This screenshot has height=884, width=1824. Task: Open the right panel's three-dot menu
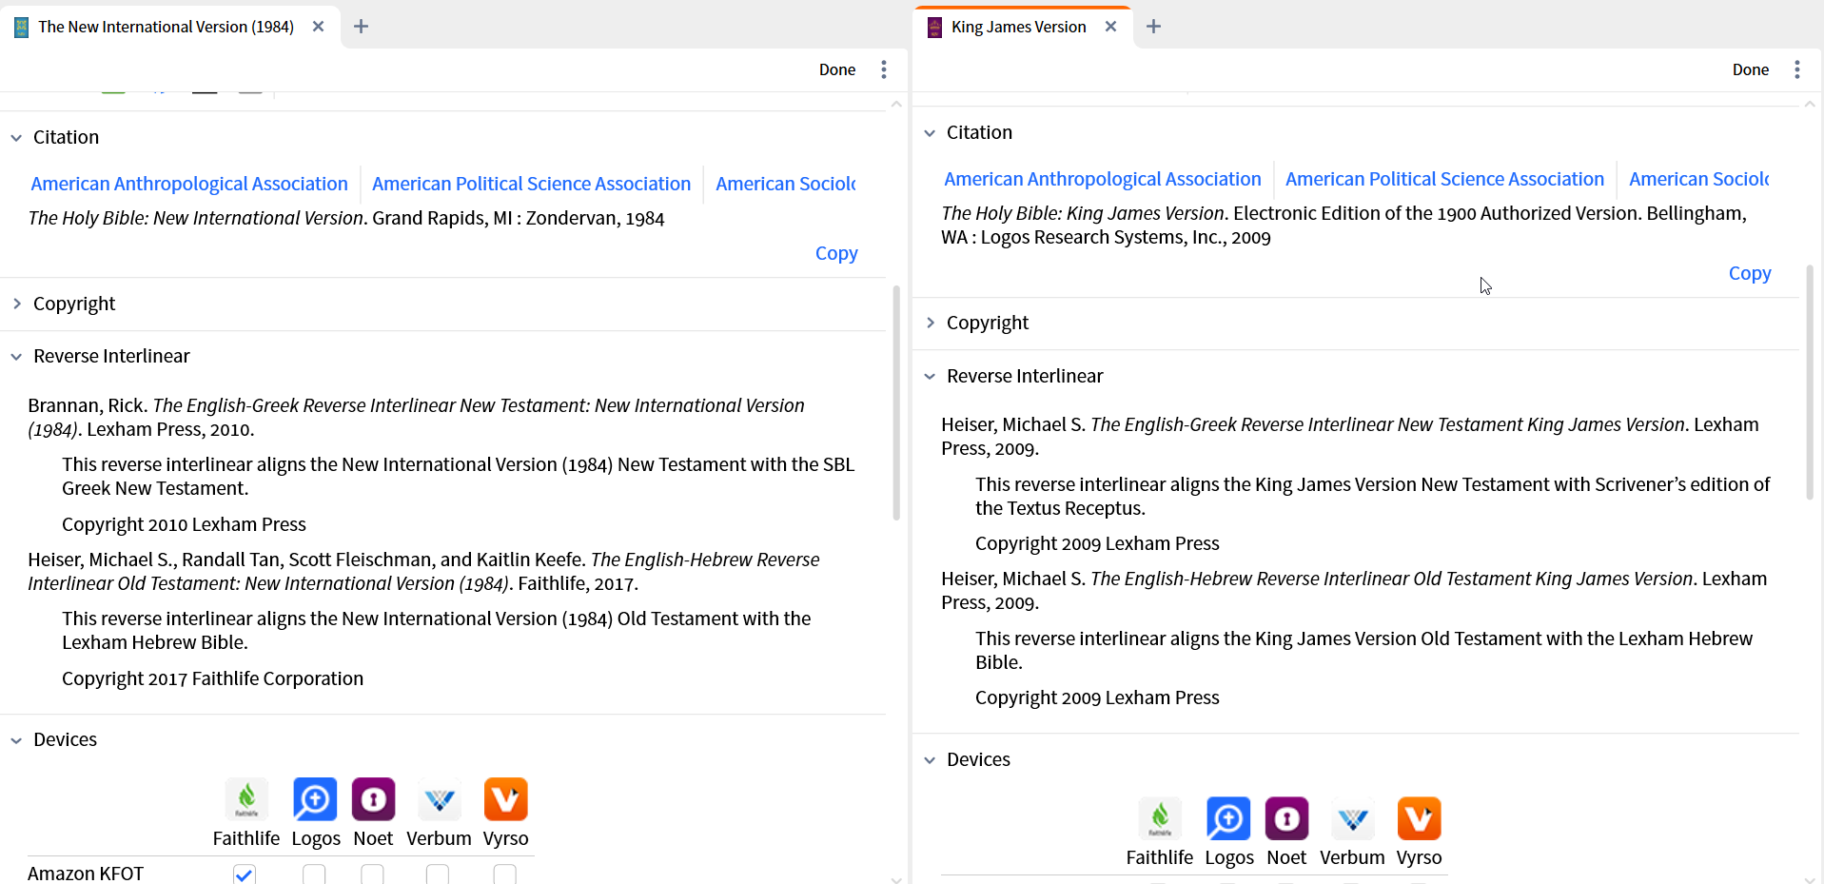pyautogui.click(x=1797, y=69)
